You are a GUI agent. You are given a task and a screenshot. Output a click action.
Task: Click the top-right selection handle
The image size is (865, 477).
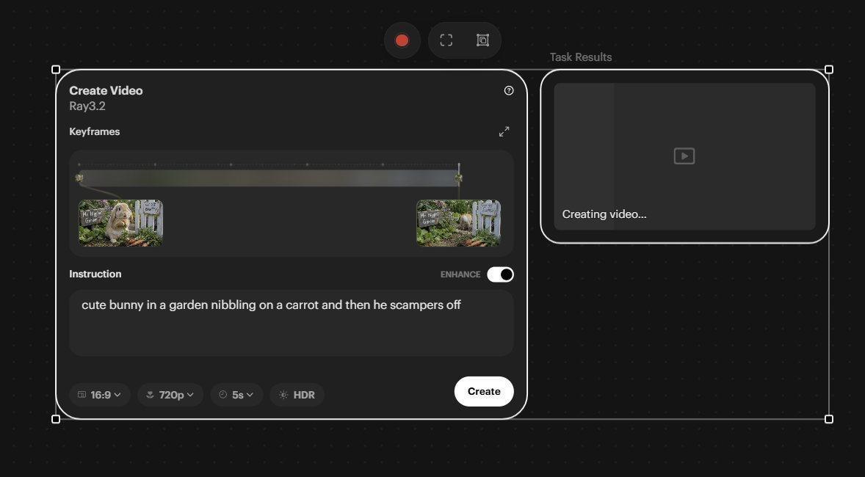click(828, 70)
